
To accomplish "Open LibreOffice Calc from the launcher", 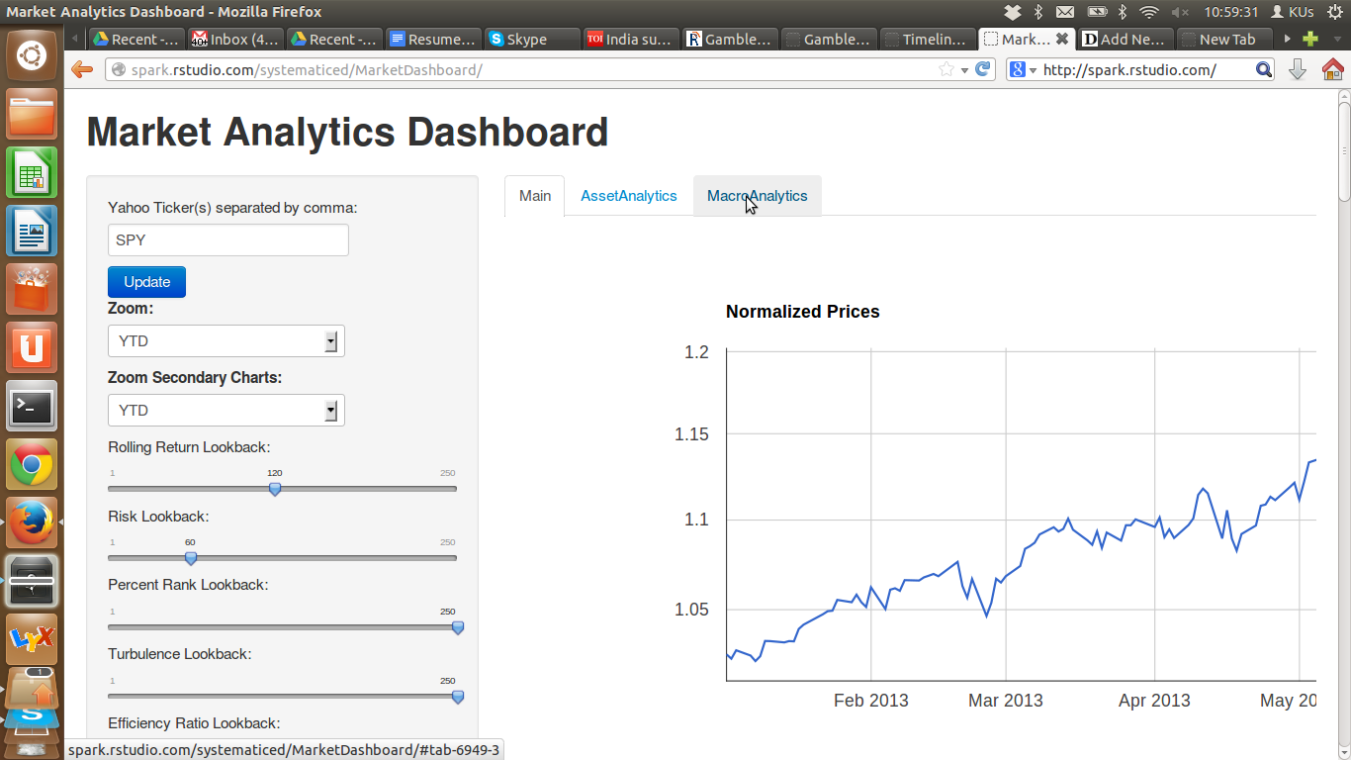I will pos(32,174).
